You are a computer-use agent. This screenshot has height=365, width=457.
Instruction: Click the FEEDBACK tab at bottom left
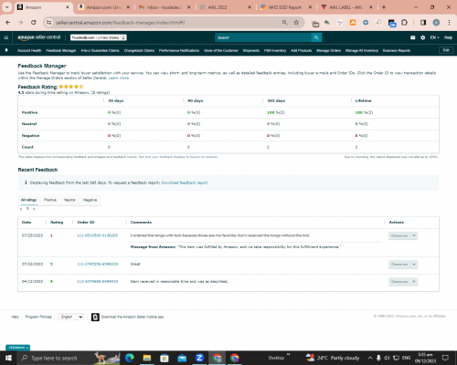tap(17, 348)
